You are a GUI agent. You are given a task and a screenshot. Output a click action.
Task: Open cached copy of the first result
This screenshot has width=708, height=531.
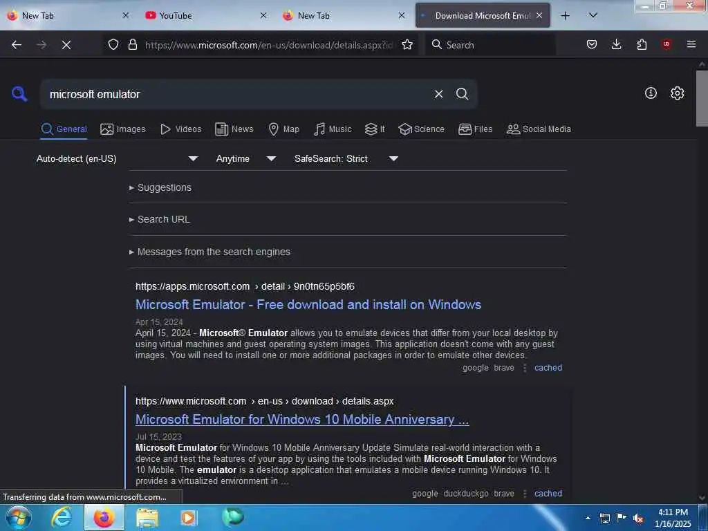click(548, 368)
